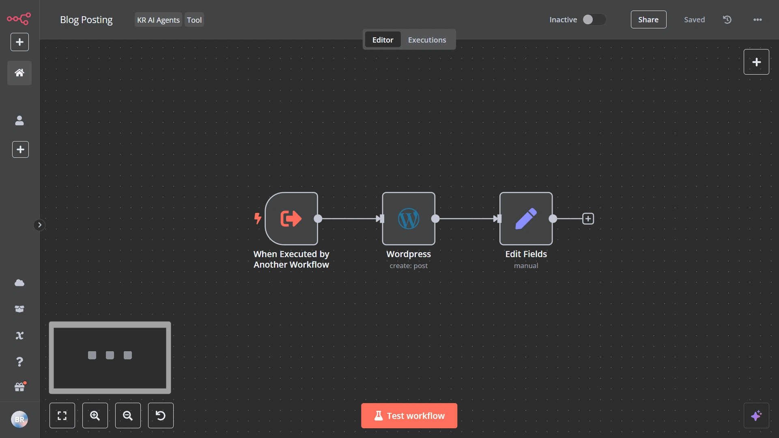Click the Share button

(x=648, y=19)
